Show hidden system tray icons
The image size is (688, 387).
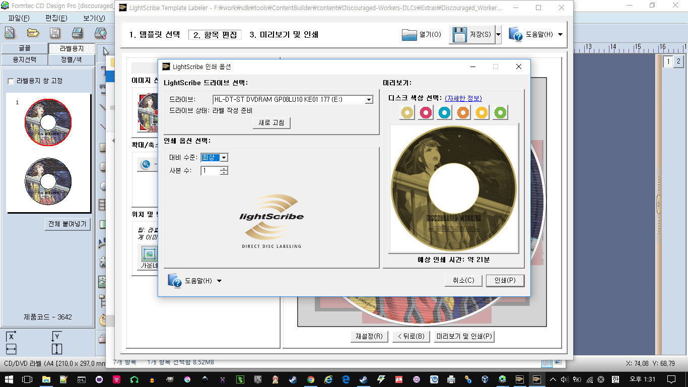point(554,379)
